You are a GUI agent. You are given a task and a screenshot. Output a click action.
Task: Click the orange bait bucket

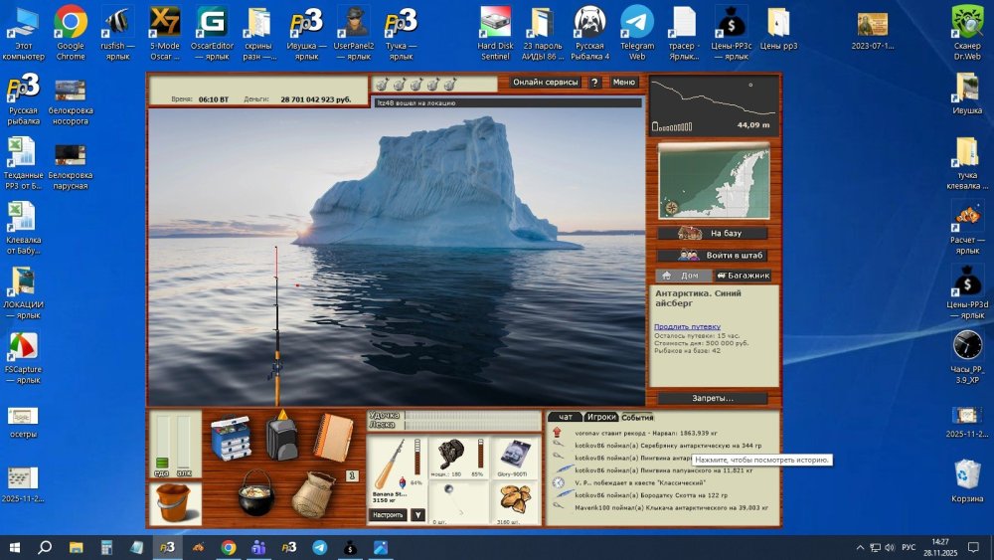pos(174,503)
